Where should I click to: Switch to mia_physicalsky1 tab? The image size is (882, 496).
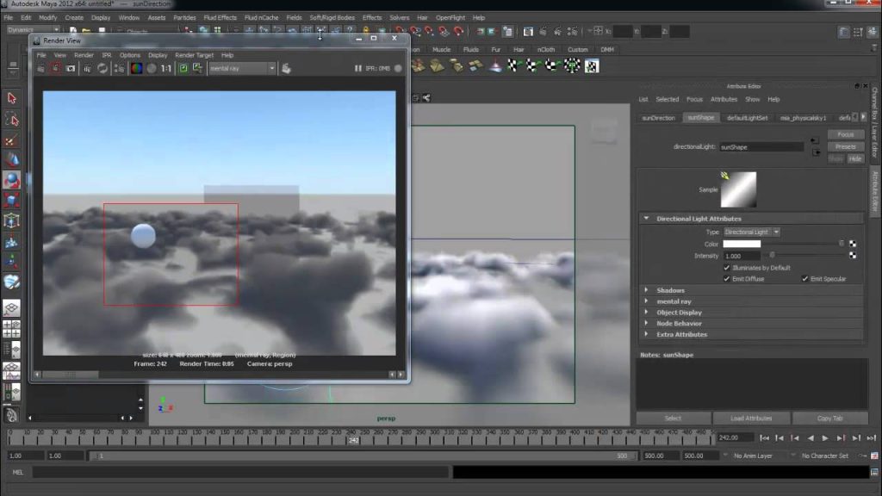(803, 118)
